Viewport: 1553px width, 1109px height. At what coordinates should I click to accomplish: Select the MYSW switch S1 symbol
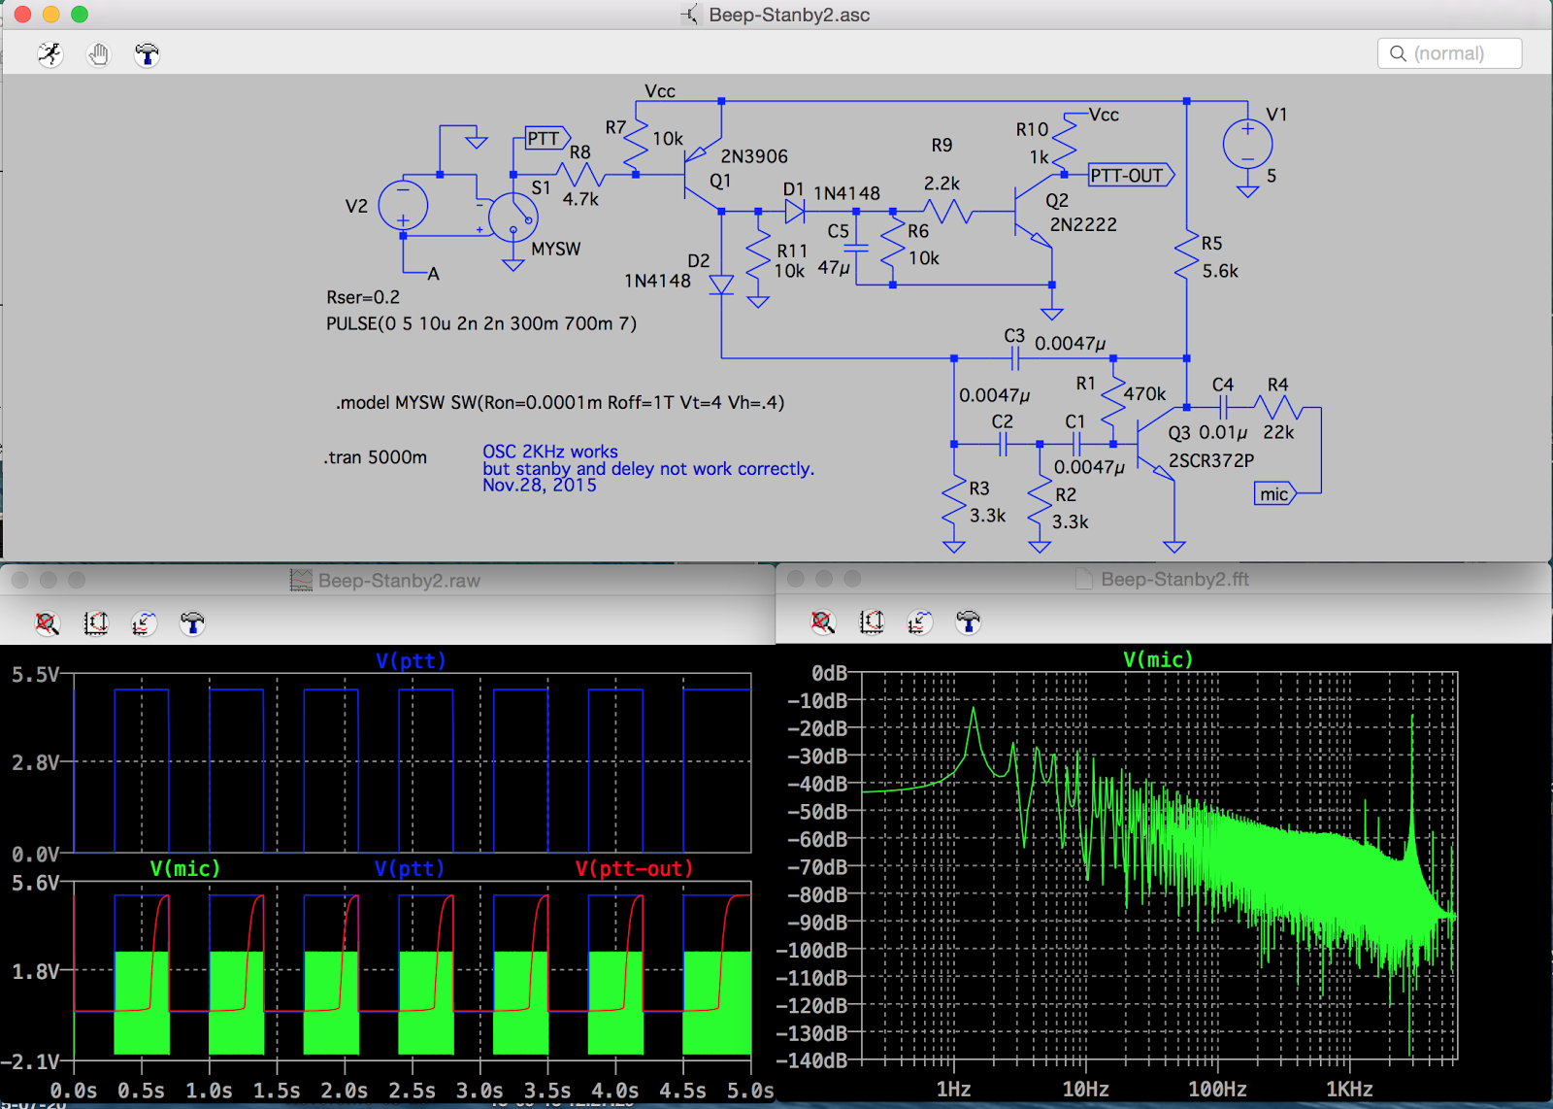click(x=514, y=218)
